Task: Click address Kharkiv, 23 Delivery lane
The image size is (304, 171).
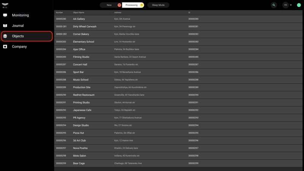Action: point(126,148)
